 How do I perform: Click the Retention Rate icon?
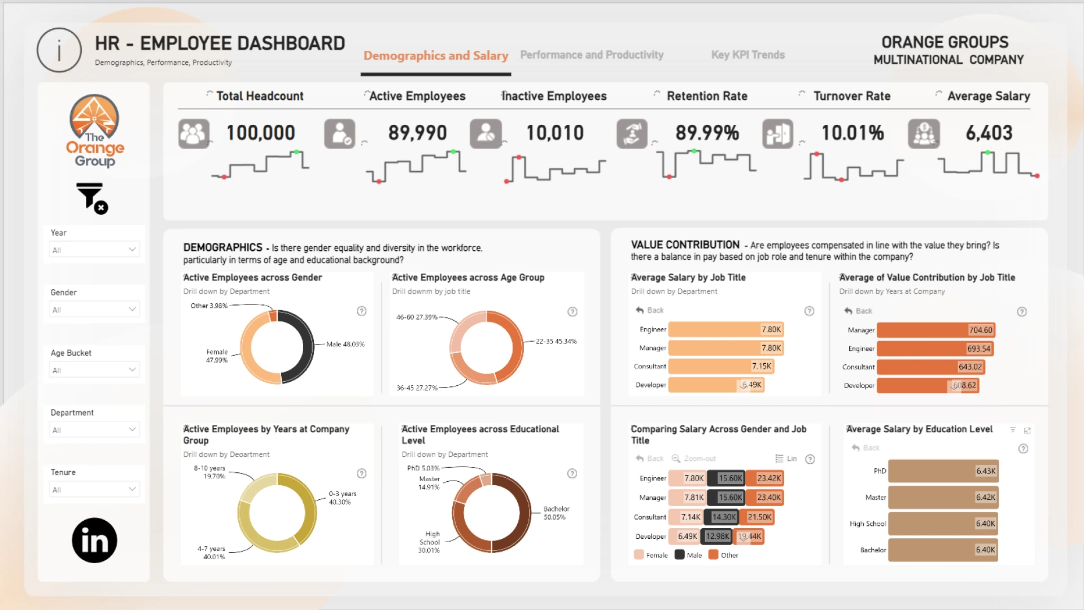point(632,134)
